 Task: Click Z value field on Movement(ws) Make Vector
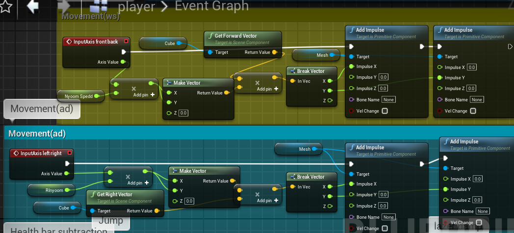pyautogui.click(x=183, y=113)
